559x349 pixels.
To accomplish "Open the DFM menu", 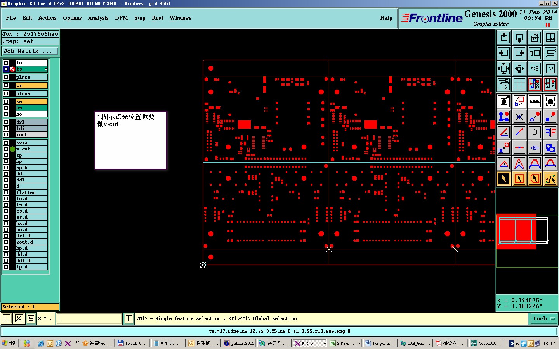I will 122,18.
